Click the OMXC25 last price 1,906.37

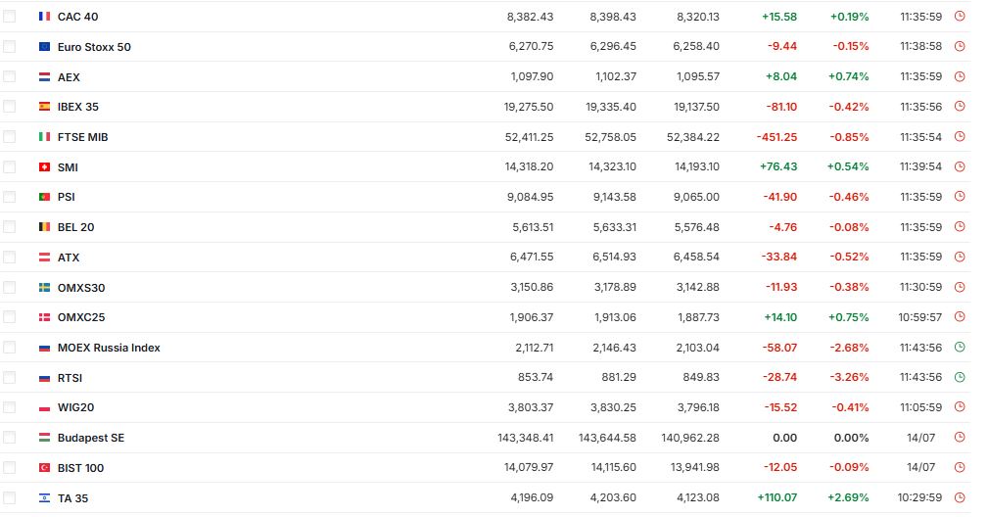(x=532, y=317)
